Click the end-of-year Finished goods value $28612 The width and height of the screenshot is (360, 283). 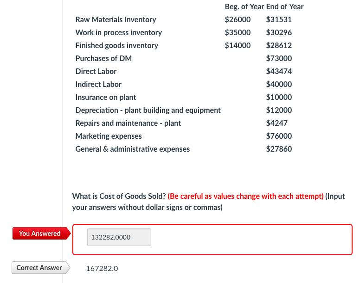[x=279, y=45]
